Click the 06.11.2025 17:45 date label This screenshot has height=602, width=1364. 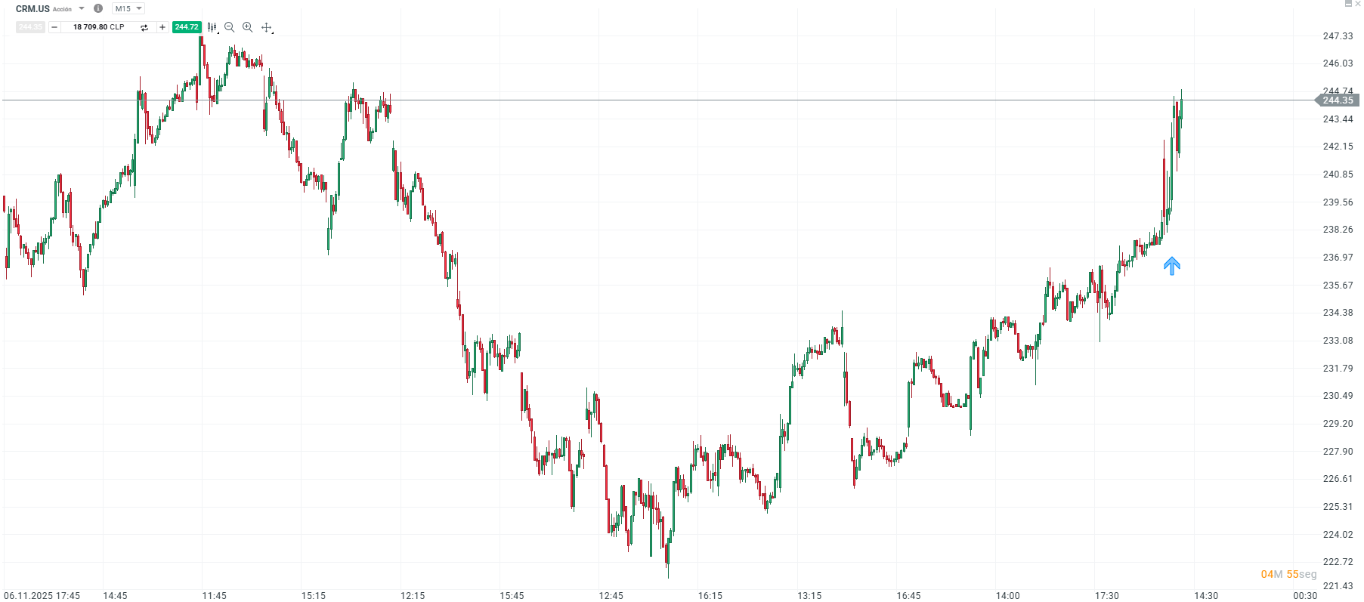pos(42,595)
